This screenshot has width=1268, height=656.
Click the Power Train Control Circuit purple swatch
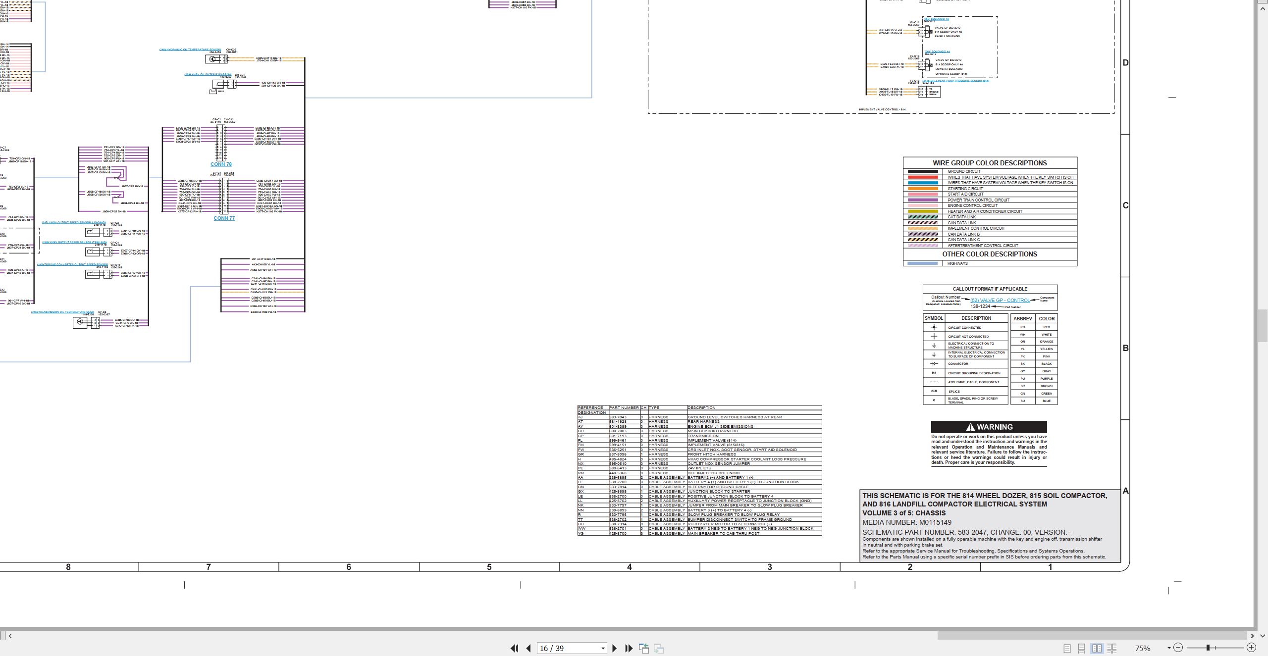point(923,200)
